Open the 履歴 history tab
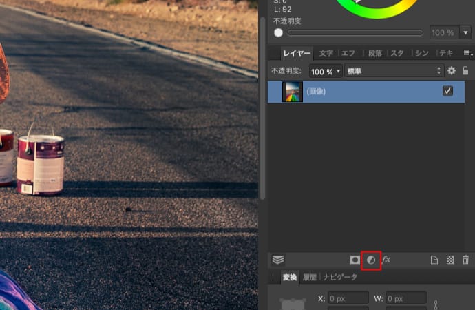475x310 pixels. coord(310,277)
